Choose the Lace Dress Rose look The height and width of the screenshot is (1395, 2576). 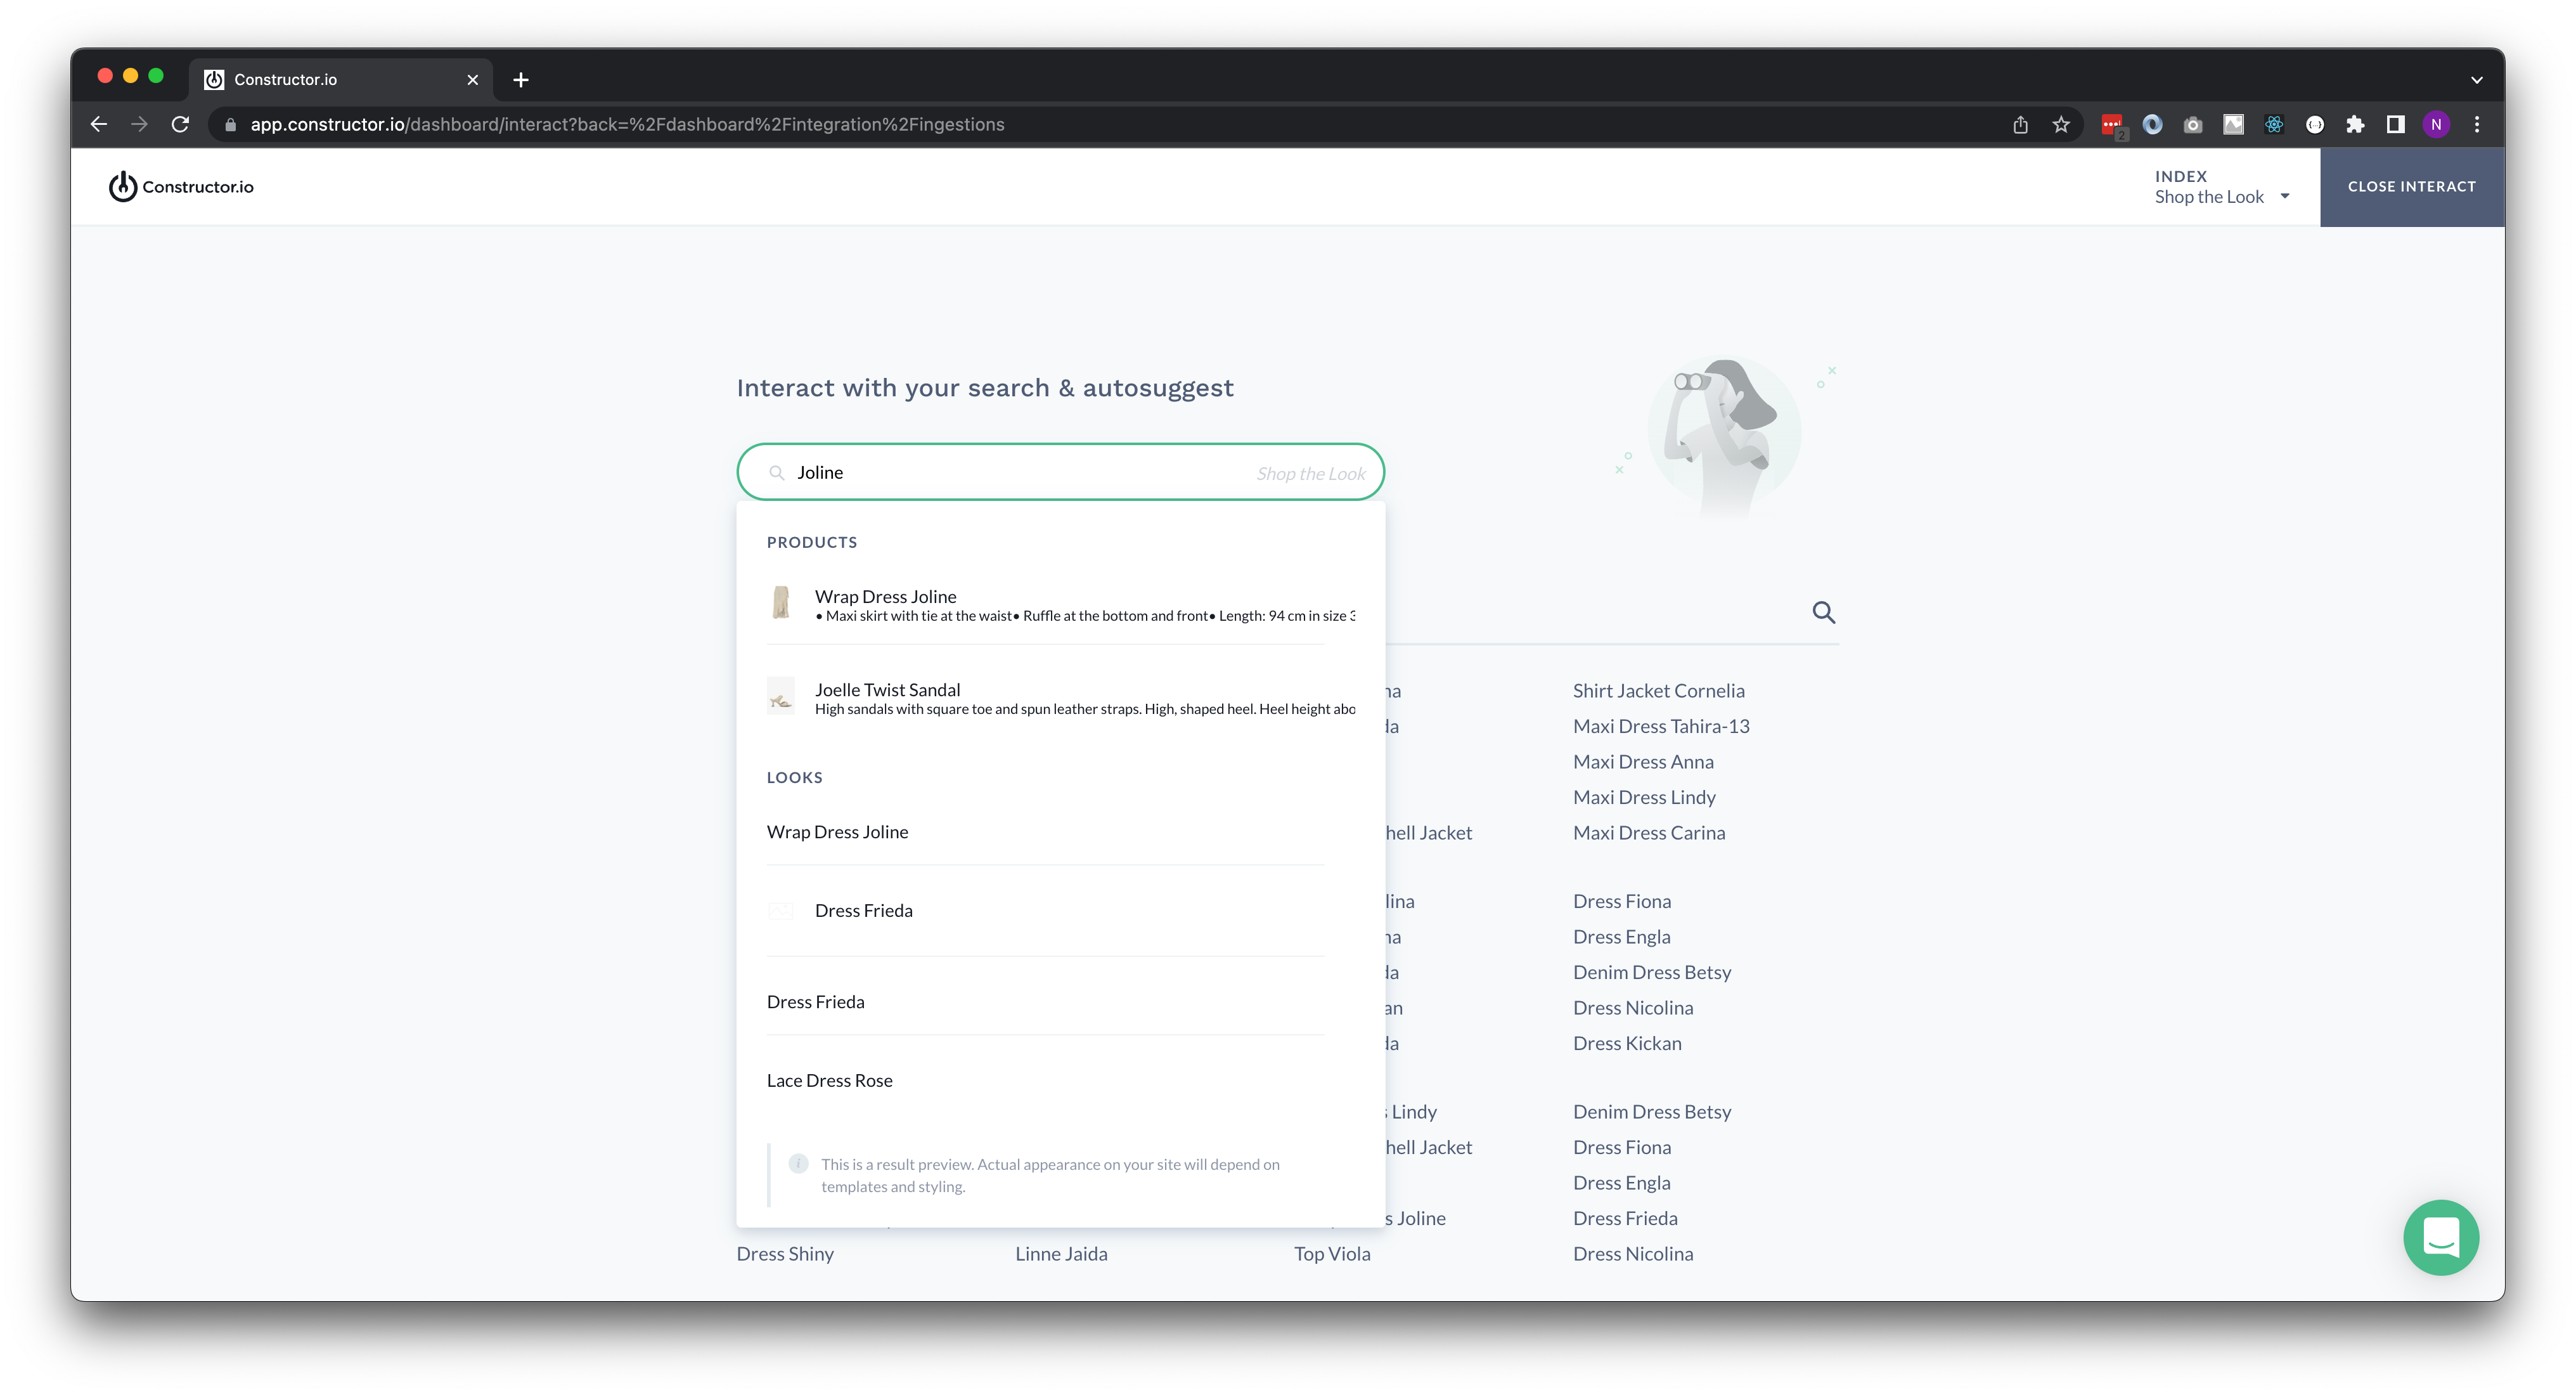(829, 1080)
